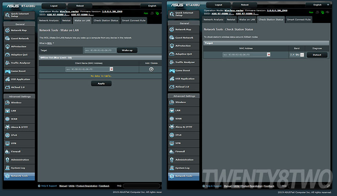Screen dimensions: 337x196
Task: Open WAN globe icon in left window
Action: click(x=7, y=119)
